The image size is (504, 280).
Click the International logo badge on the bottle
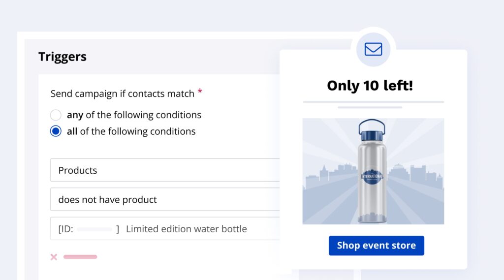pos(373,177)
